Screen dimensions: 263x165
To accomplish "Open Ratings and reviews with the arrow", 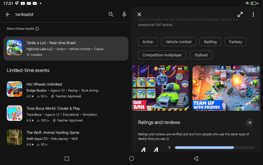I will (x=250, y=123).
